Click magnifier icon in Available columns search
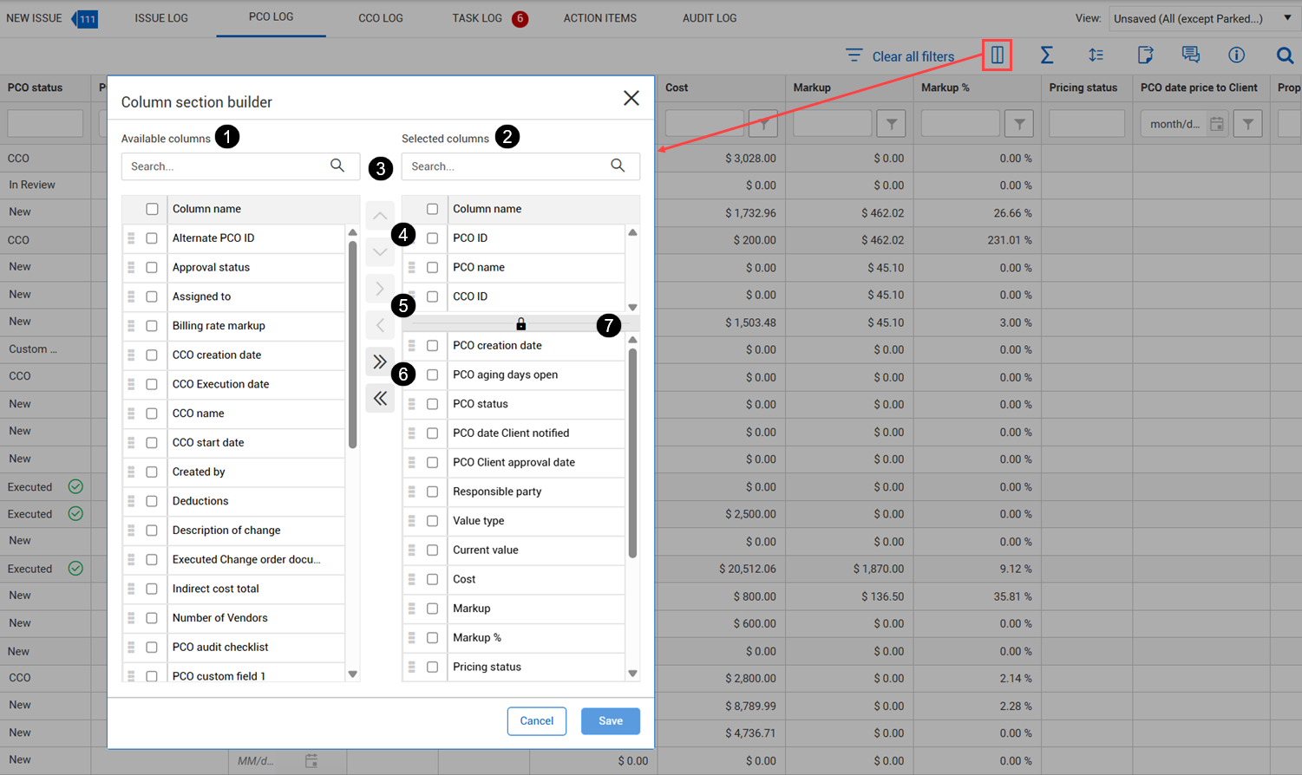Viewport: 1302px width, 775px height. tap(337, 166)
